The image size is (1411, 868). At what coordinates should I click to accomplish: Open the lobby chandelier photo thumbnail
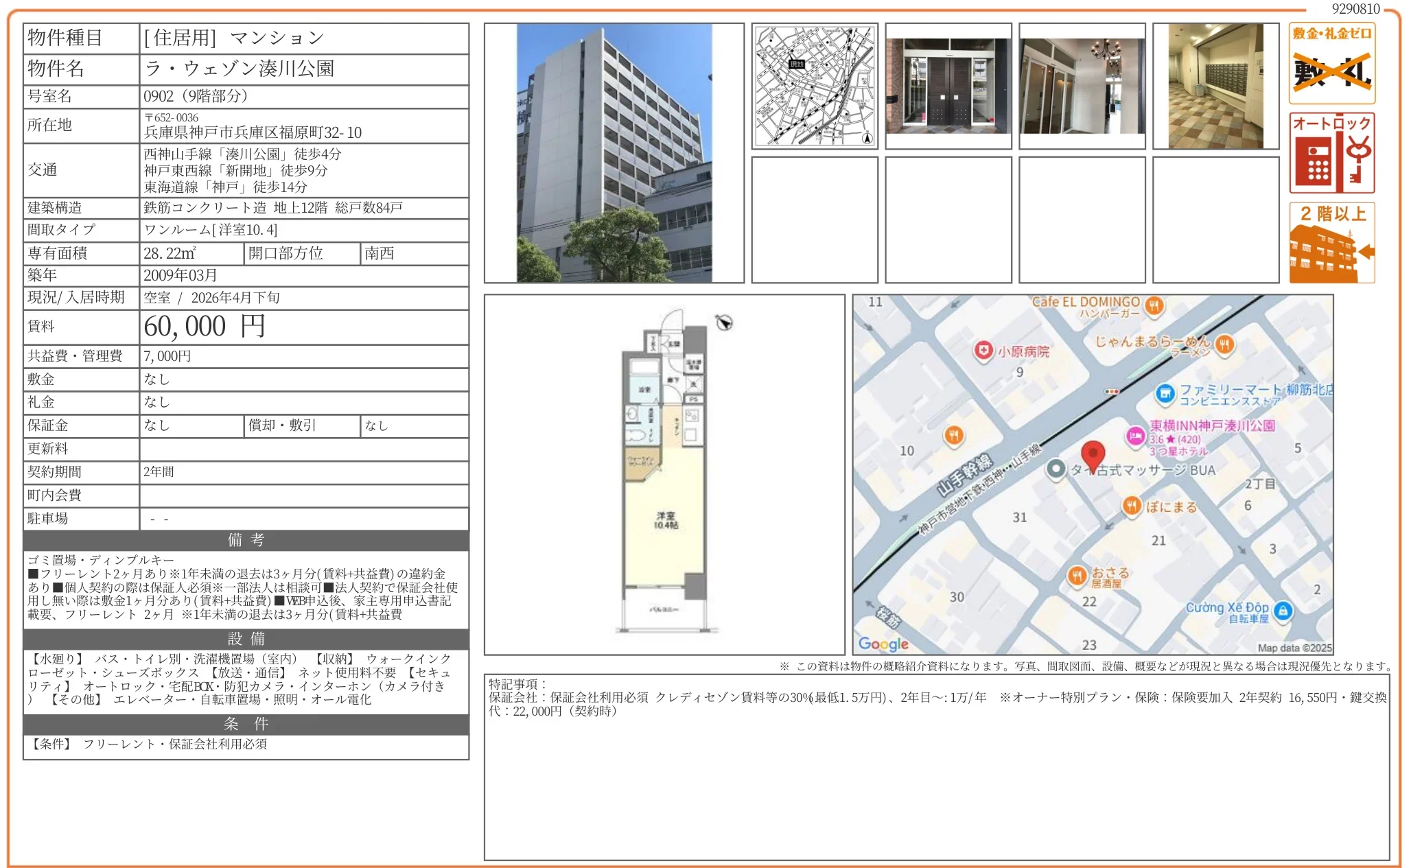point(1082,86)
